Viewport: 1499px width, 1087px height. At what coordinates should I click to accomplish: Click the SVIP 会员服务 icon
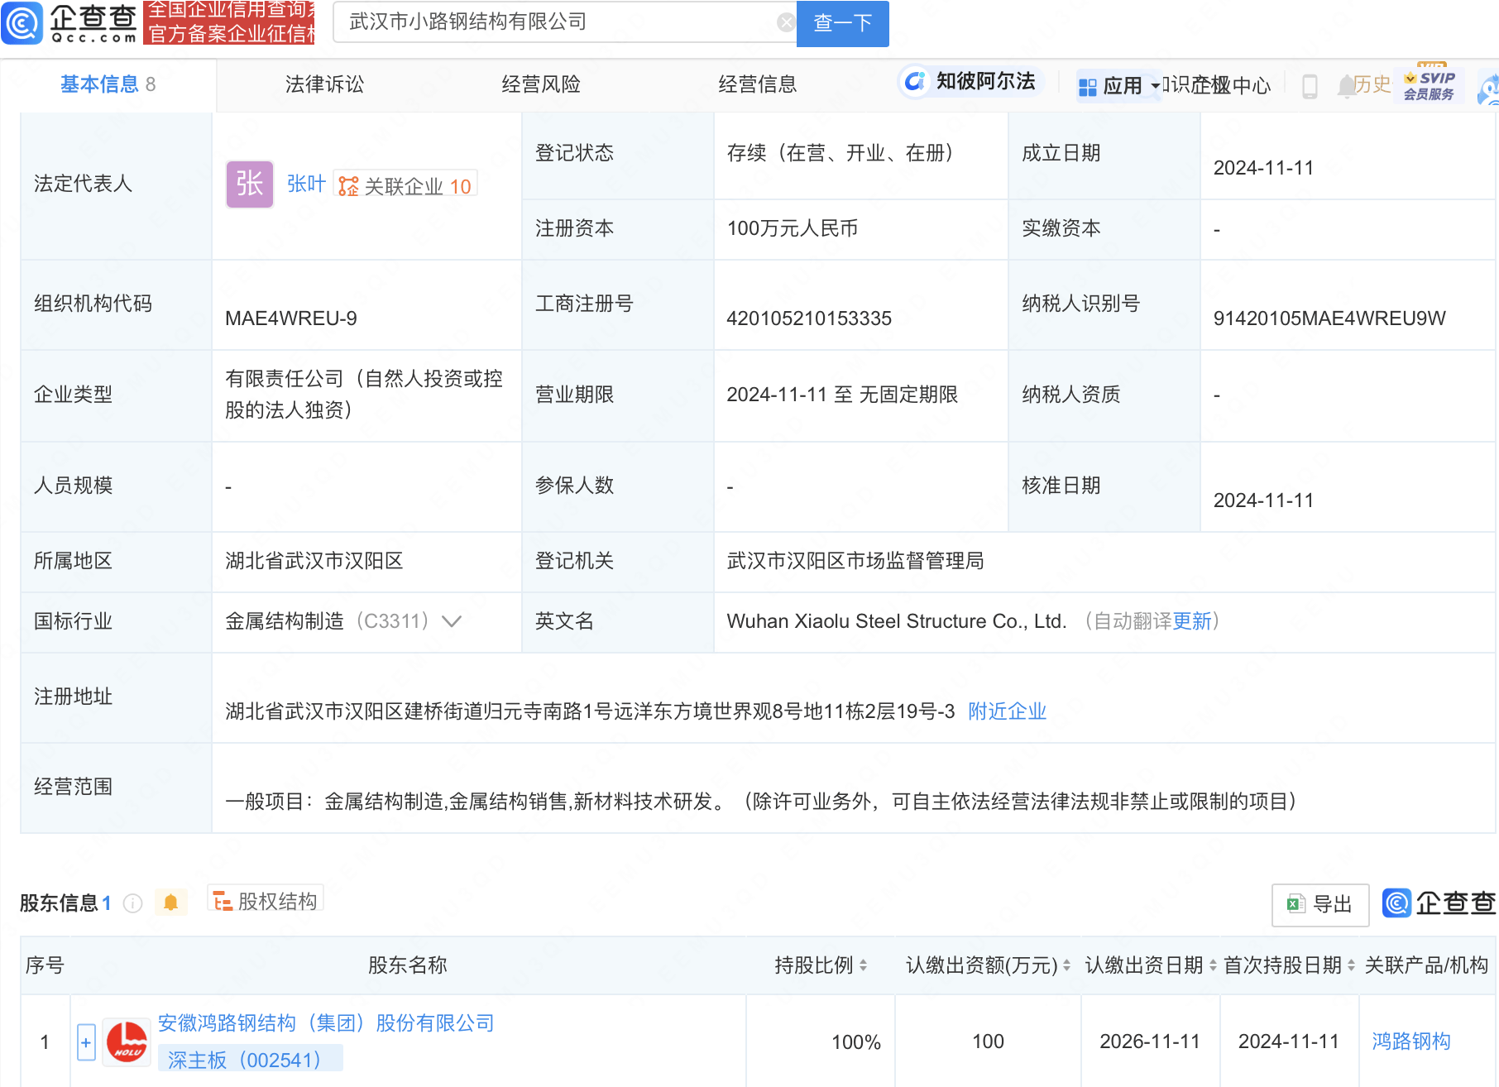coord(1429,84)
